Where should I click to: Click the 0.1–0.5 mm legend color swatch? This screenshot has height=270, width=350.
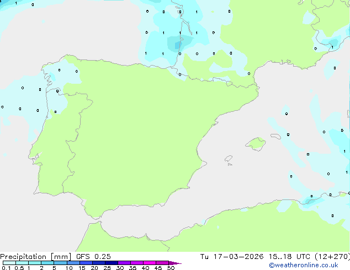click(9, 263)
